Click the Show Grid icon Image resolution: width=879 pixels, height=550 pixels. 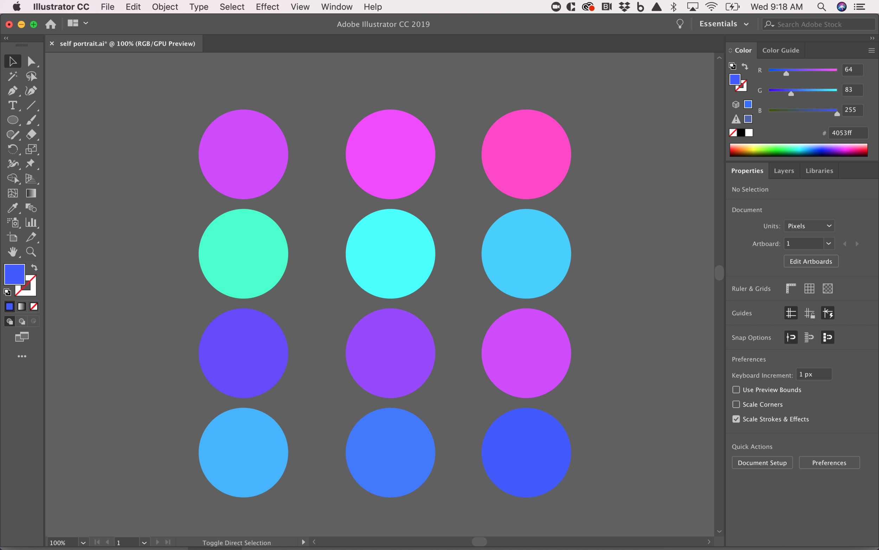(x=809, y=289)
